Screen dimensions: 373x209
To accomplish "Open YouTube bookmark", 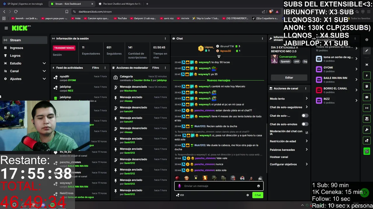I will point(120,18).
